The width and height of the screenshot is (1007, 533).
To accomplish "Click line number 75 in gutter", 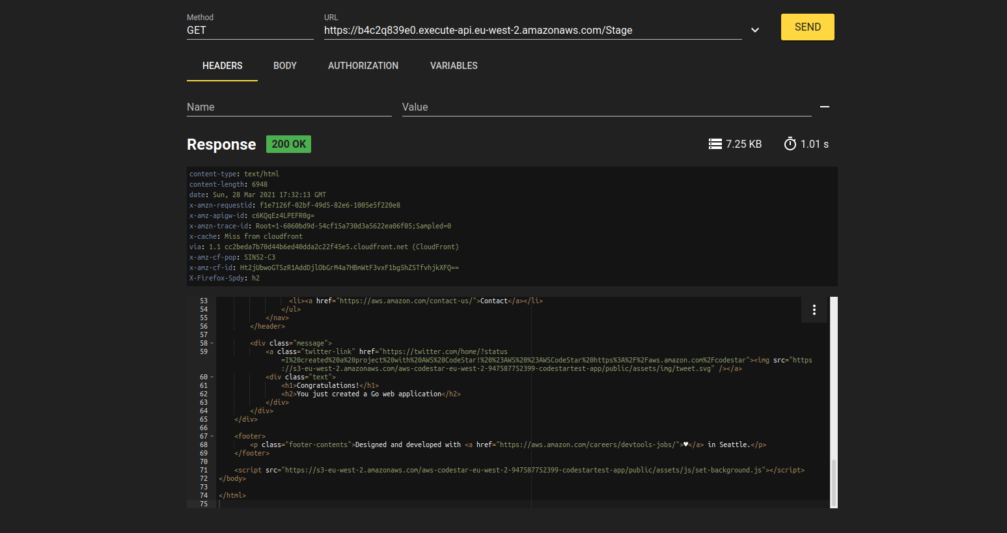I will [x=204, y=504].
